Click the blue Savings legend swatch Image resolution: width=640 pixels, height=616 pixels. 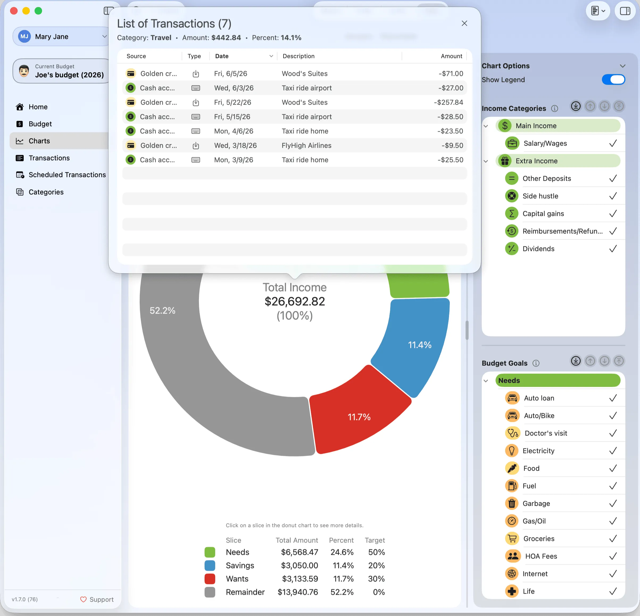pos(210,566)
